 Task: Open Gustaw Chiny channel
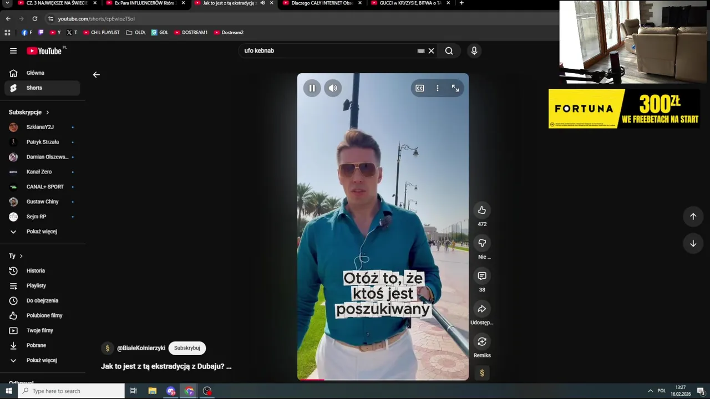click(42, 202)
